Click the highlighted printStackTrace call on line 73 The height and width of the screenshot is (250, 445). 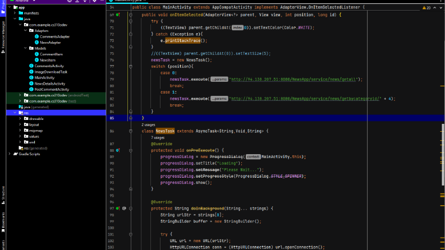click(183, 40)
